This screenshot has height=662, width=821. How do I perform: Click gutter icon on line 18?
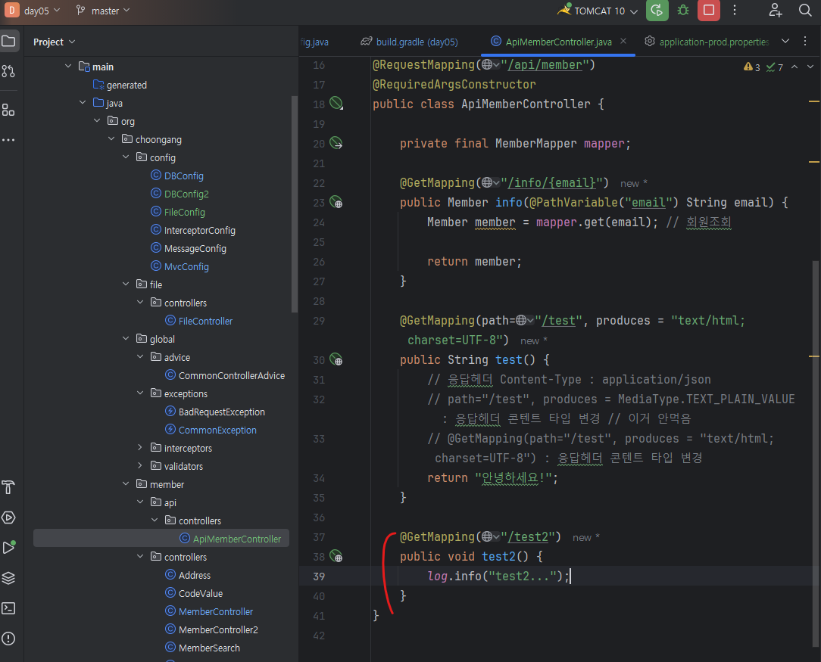tap(336, 104)
